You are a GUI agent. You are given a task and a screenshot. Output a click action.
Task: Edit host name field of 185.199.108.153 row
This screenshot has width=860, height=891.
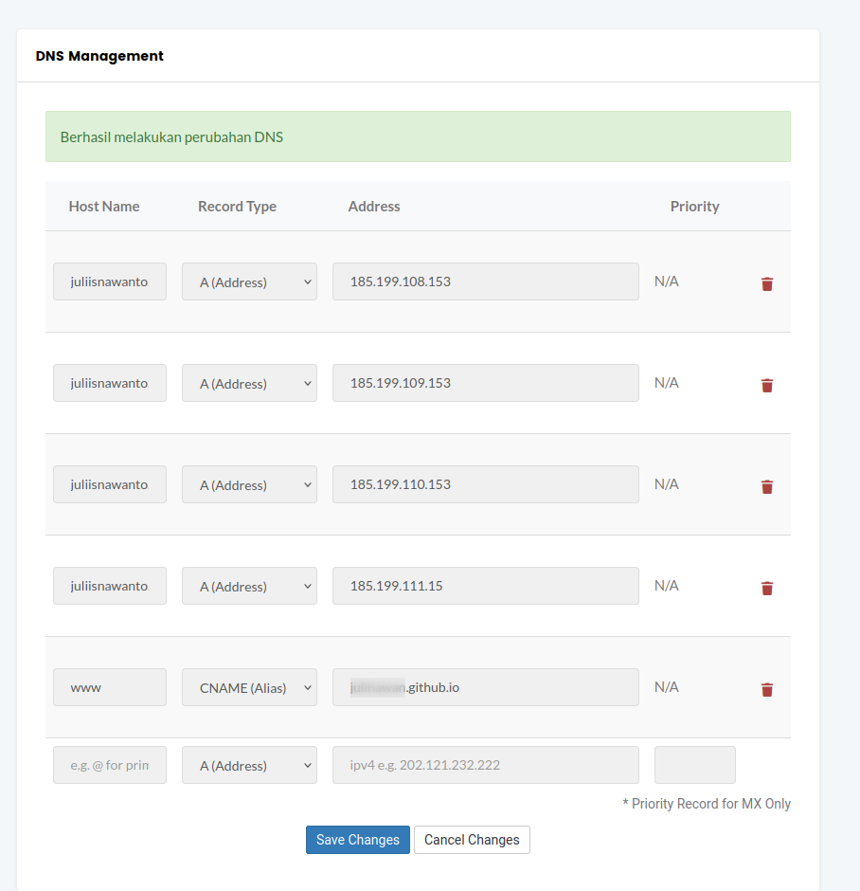click(110, 282)
